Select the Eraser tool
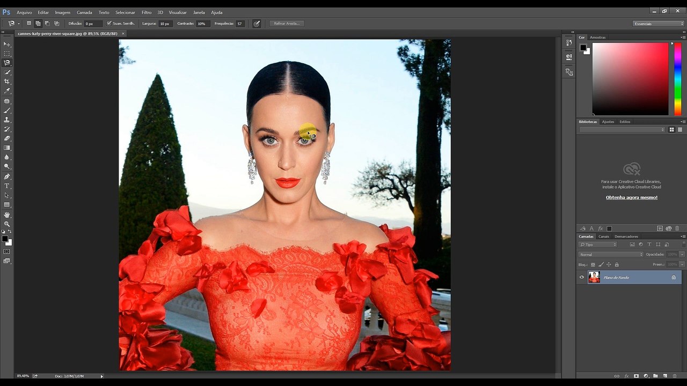This screenshot has width=687, height=386. coord(7,138)
